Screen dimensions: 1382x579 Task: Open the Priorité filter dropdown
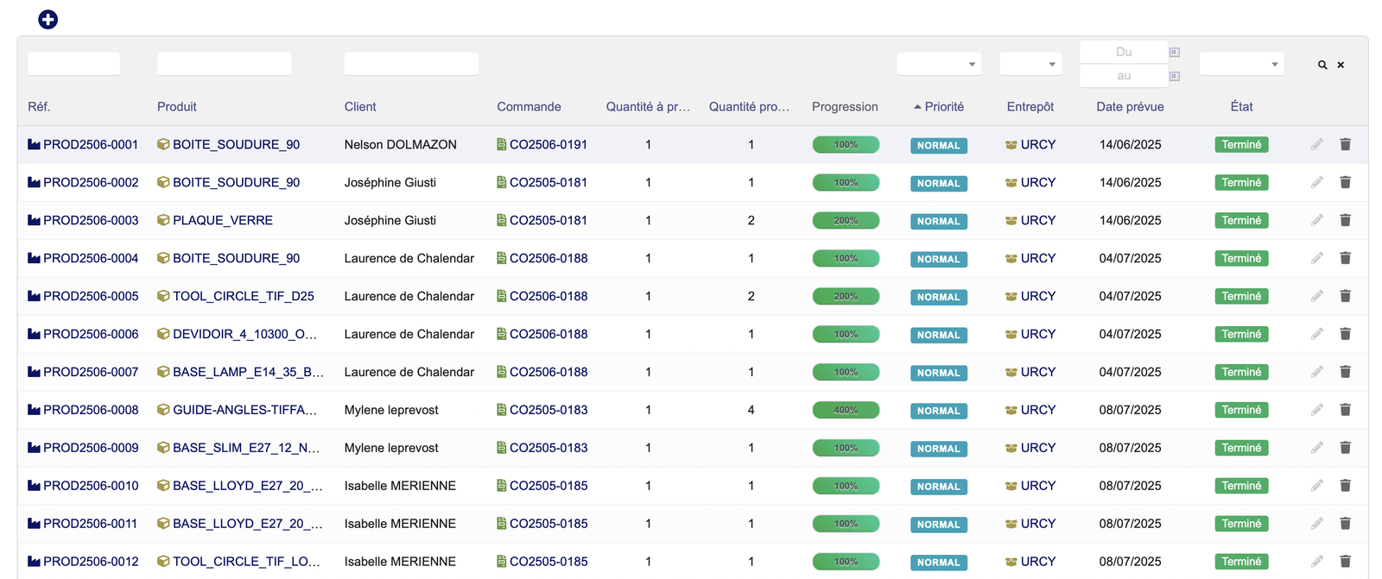[x=939, y=64]
